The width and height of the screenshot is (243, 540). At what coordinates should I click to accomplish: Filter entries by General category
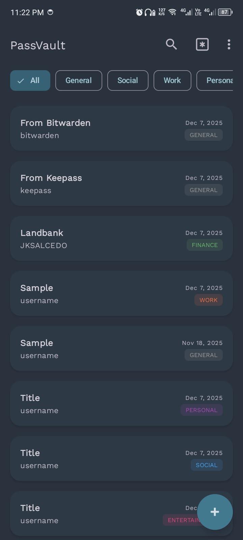(x=79, y=81)
